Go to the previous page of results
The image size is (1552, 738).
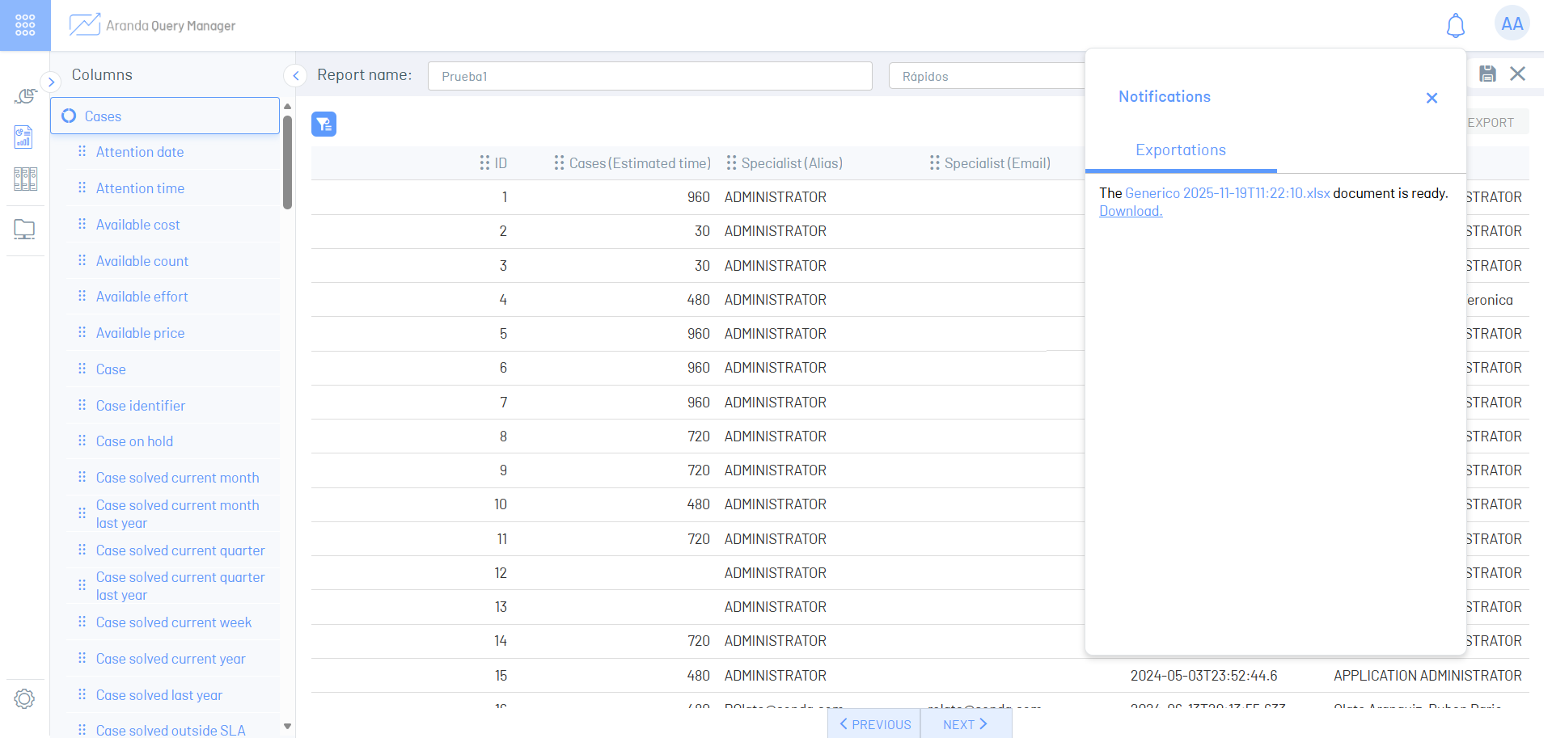[874, 724]
